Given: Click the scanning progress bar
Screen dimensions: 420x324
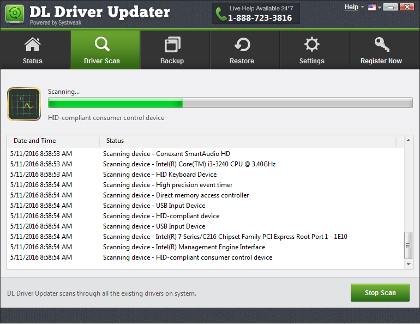Looking at the screenshot, I should 230,104.
